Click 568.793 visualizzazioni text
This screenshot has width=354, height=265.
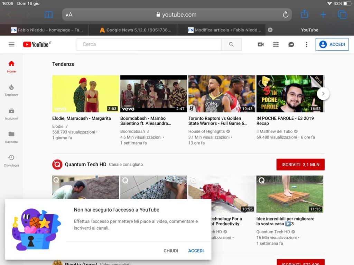point(74,132)
